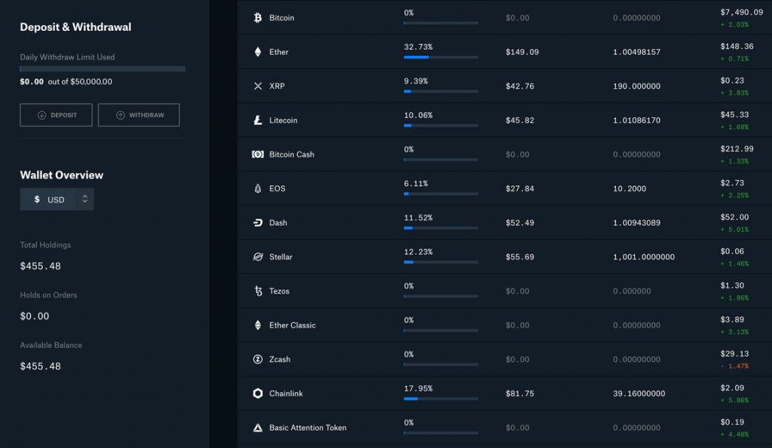
Task: Open the EOS wallet row
Action: (504, 188)
